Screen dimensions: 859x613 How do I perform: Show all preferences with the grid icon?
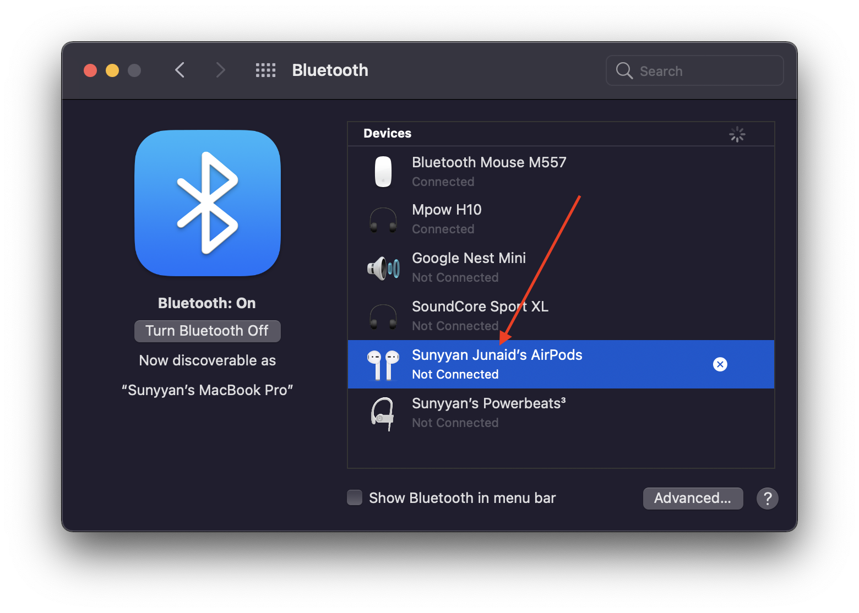pos(265,70)
